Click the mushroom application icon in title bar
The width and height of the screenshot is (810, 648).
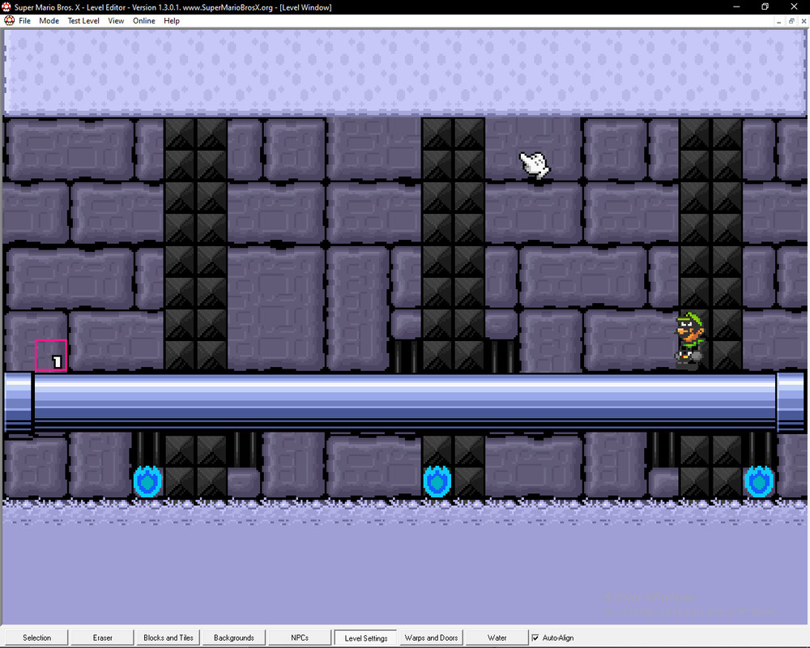coord(6,6)
